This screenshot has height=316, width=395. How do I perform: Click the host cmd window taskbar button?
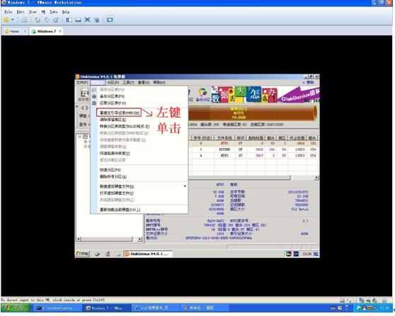[57, 308]
